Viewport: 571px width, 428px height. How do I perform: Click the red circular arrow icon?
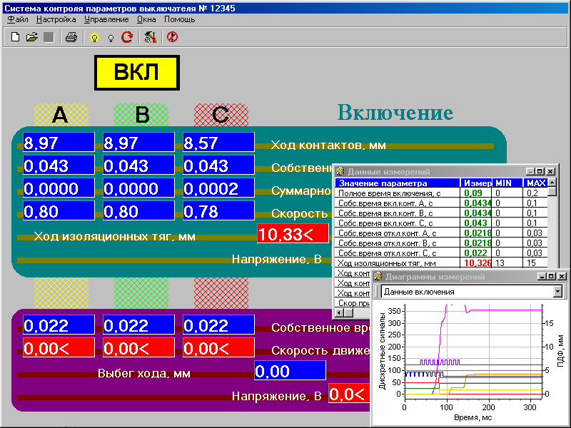[127, 37]
